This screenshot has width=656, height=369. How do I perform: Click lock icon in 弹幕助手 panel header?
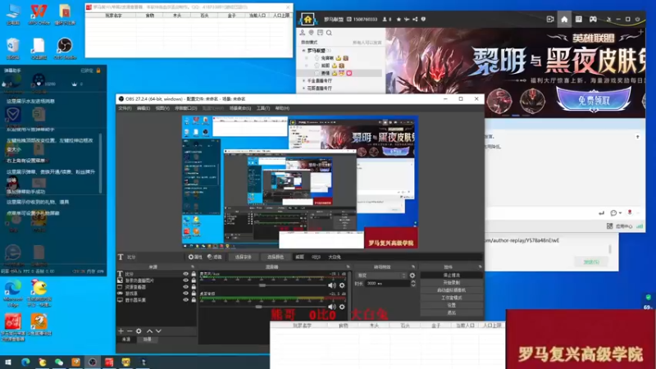pos(98,71)
